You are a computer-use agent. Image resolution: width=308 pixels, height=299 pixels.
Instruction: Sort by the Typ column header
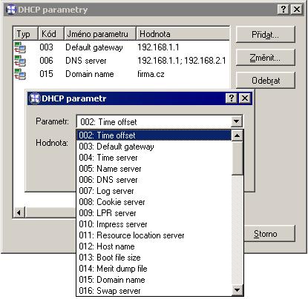pyautogui.click(x=26, y=34)
